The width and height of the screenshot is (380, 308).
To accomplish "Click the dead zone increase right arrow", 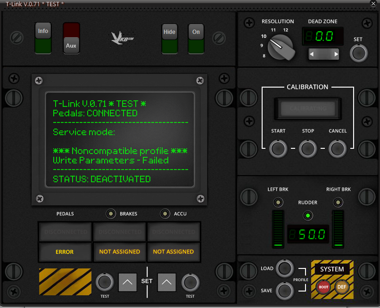I will tap(336, 54).
